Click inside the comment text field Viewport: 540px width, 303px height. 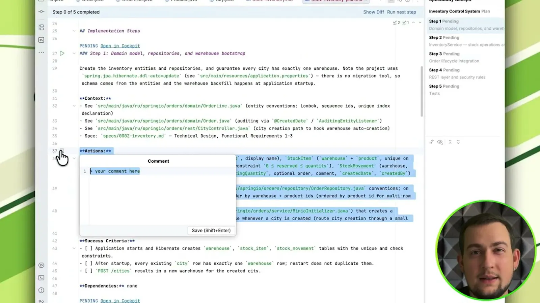coord(162,197)
